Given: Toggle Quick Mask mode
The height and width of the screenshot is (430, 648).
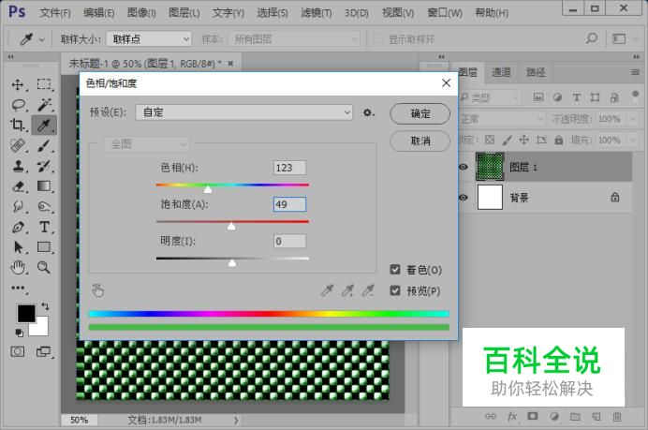Looking at the screenshot, I should (x=18, y=352).
